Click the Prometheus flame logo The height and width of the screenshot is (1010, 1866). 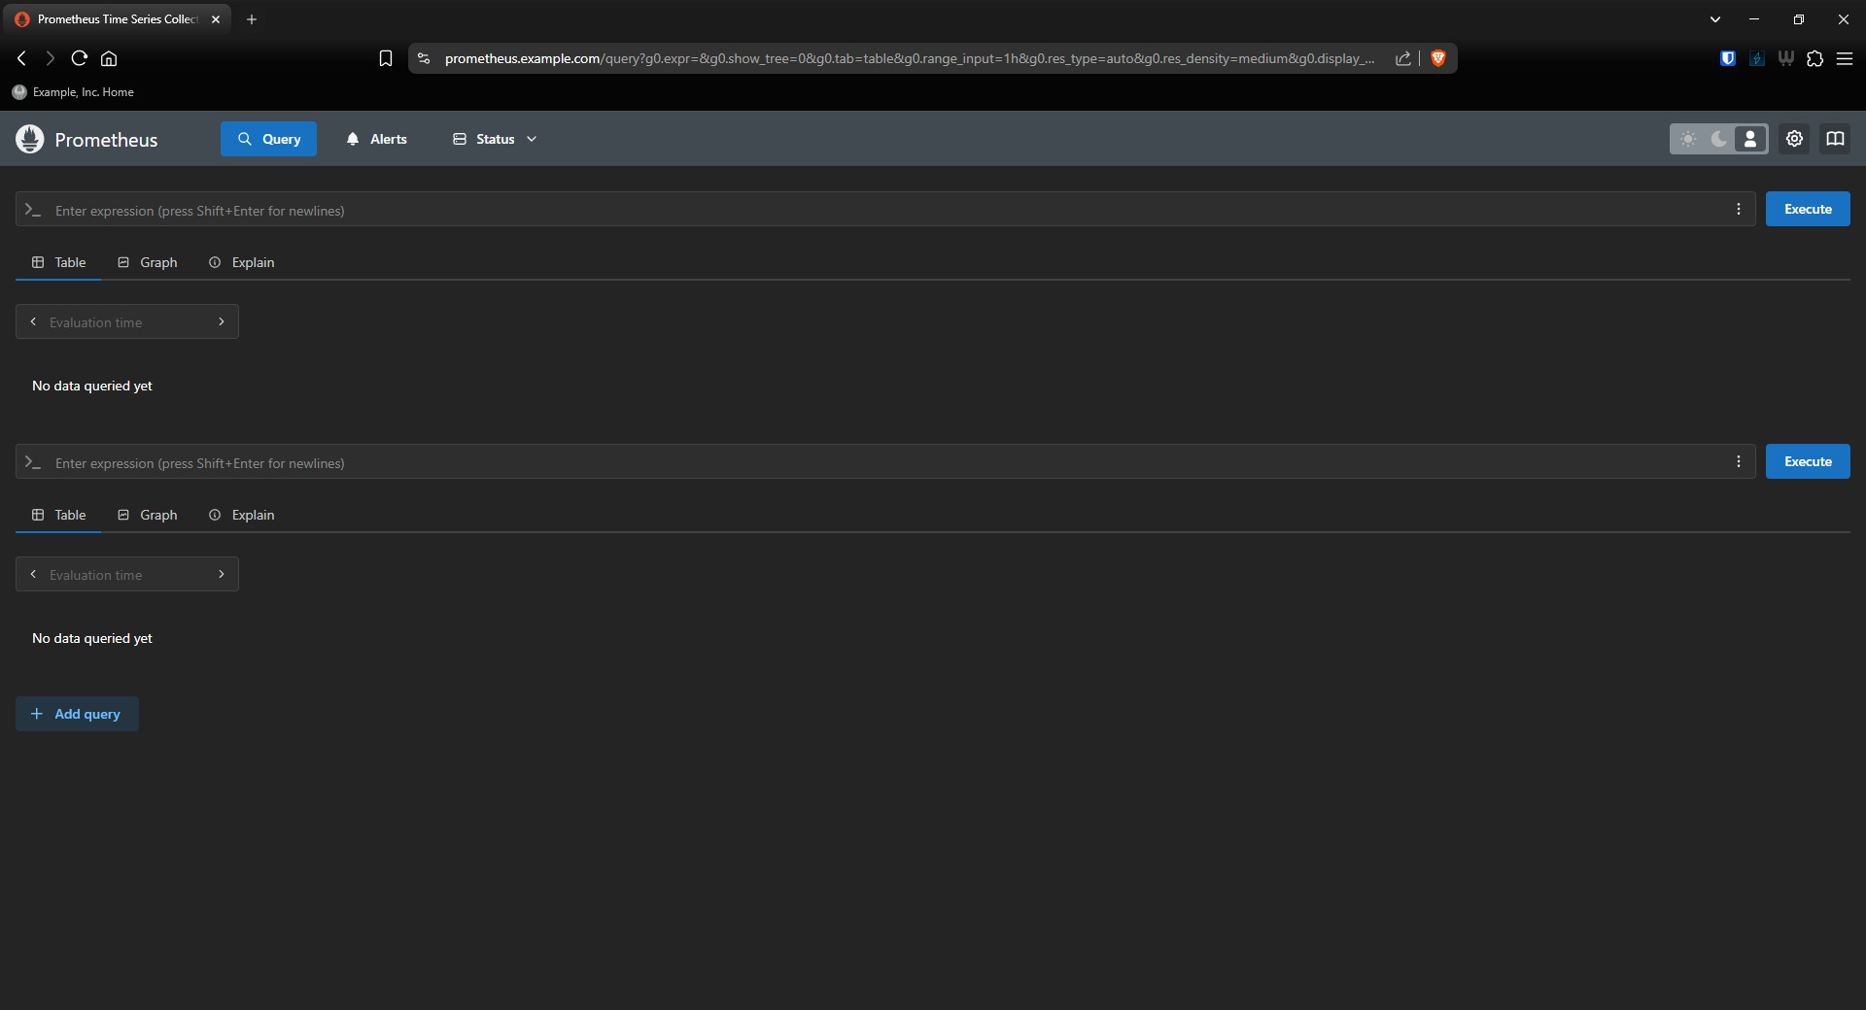point(30,139)
